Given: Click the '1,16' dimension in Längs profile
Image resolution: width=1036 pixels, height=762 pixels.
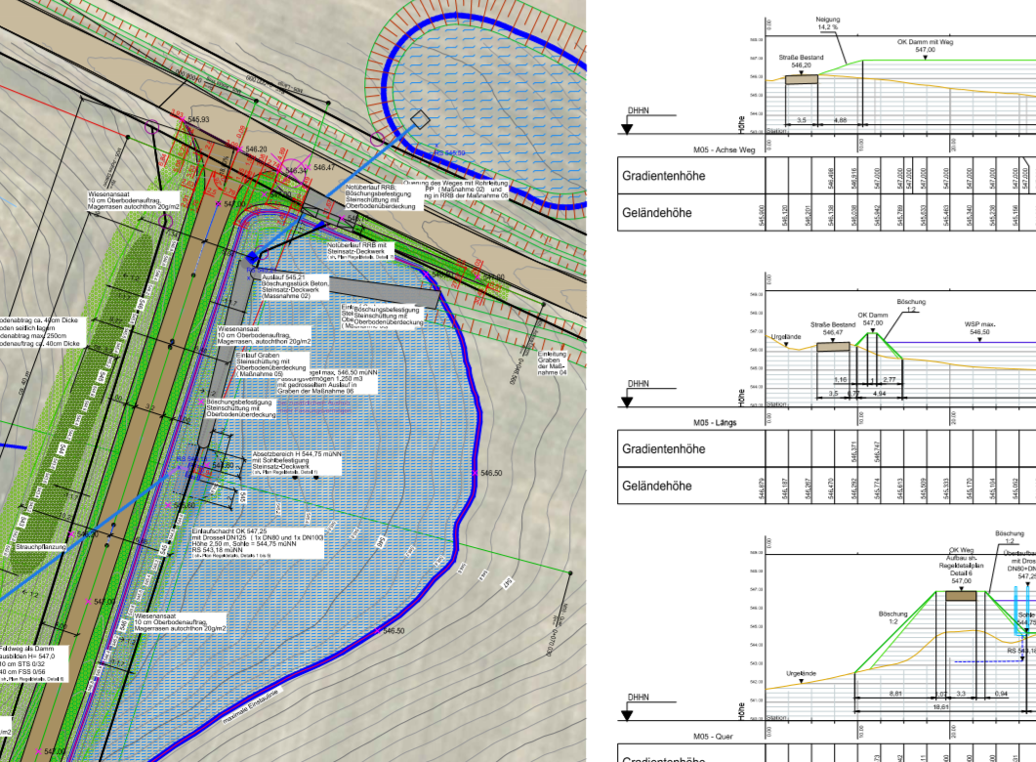Looking at the screenshot, I should click(x=840, y=380).
